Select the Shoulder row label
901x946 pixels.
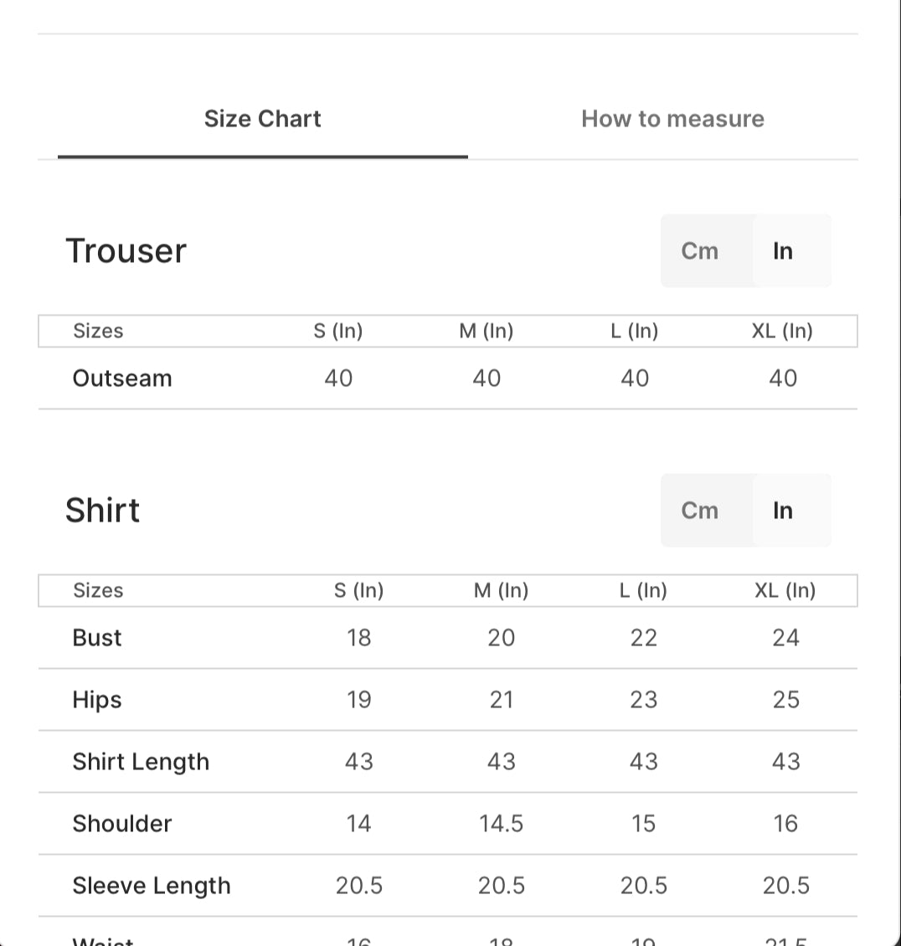122,824
